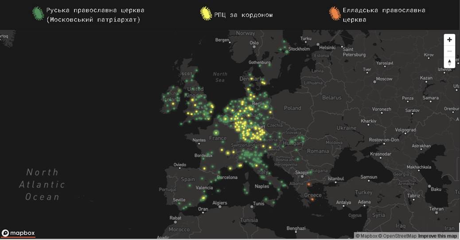Image resolution: width=460 pixels, height=240 pixels.
Task: Click the 'РПЦ за кордоном' legend label
Action: click(243, 15)
